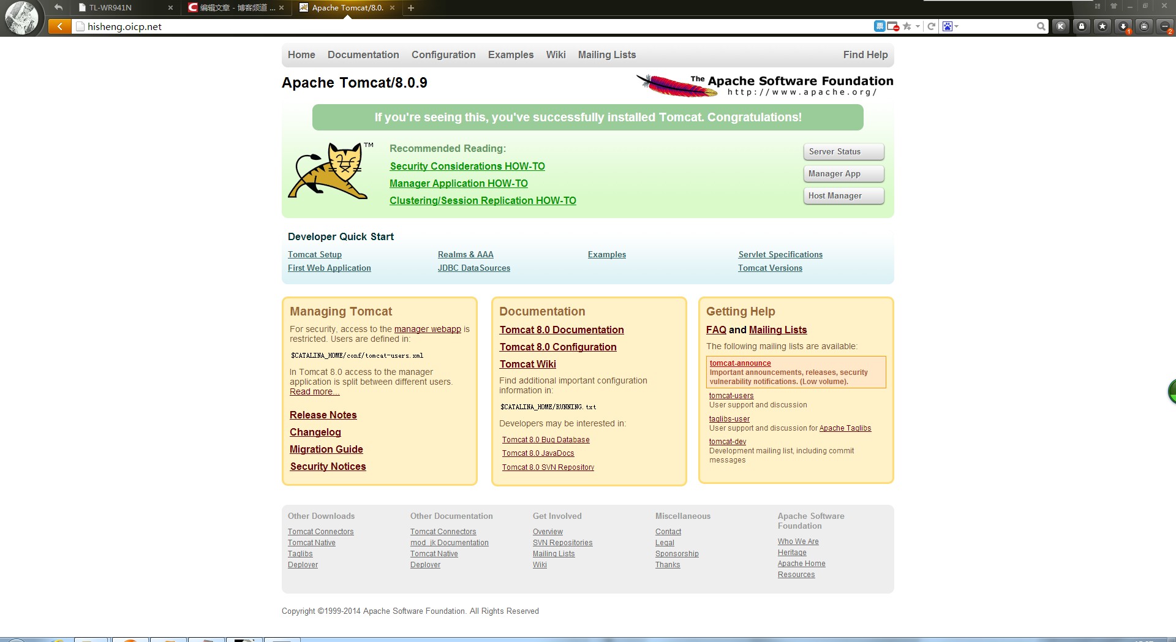
Task: Click the padlock toolbar button
Action: [x=1082, y=26]
